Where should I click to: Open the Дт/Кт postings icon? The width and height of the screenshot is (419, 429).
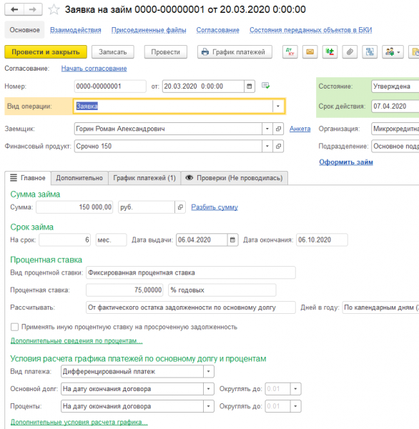(290, 51)
